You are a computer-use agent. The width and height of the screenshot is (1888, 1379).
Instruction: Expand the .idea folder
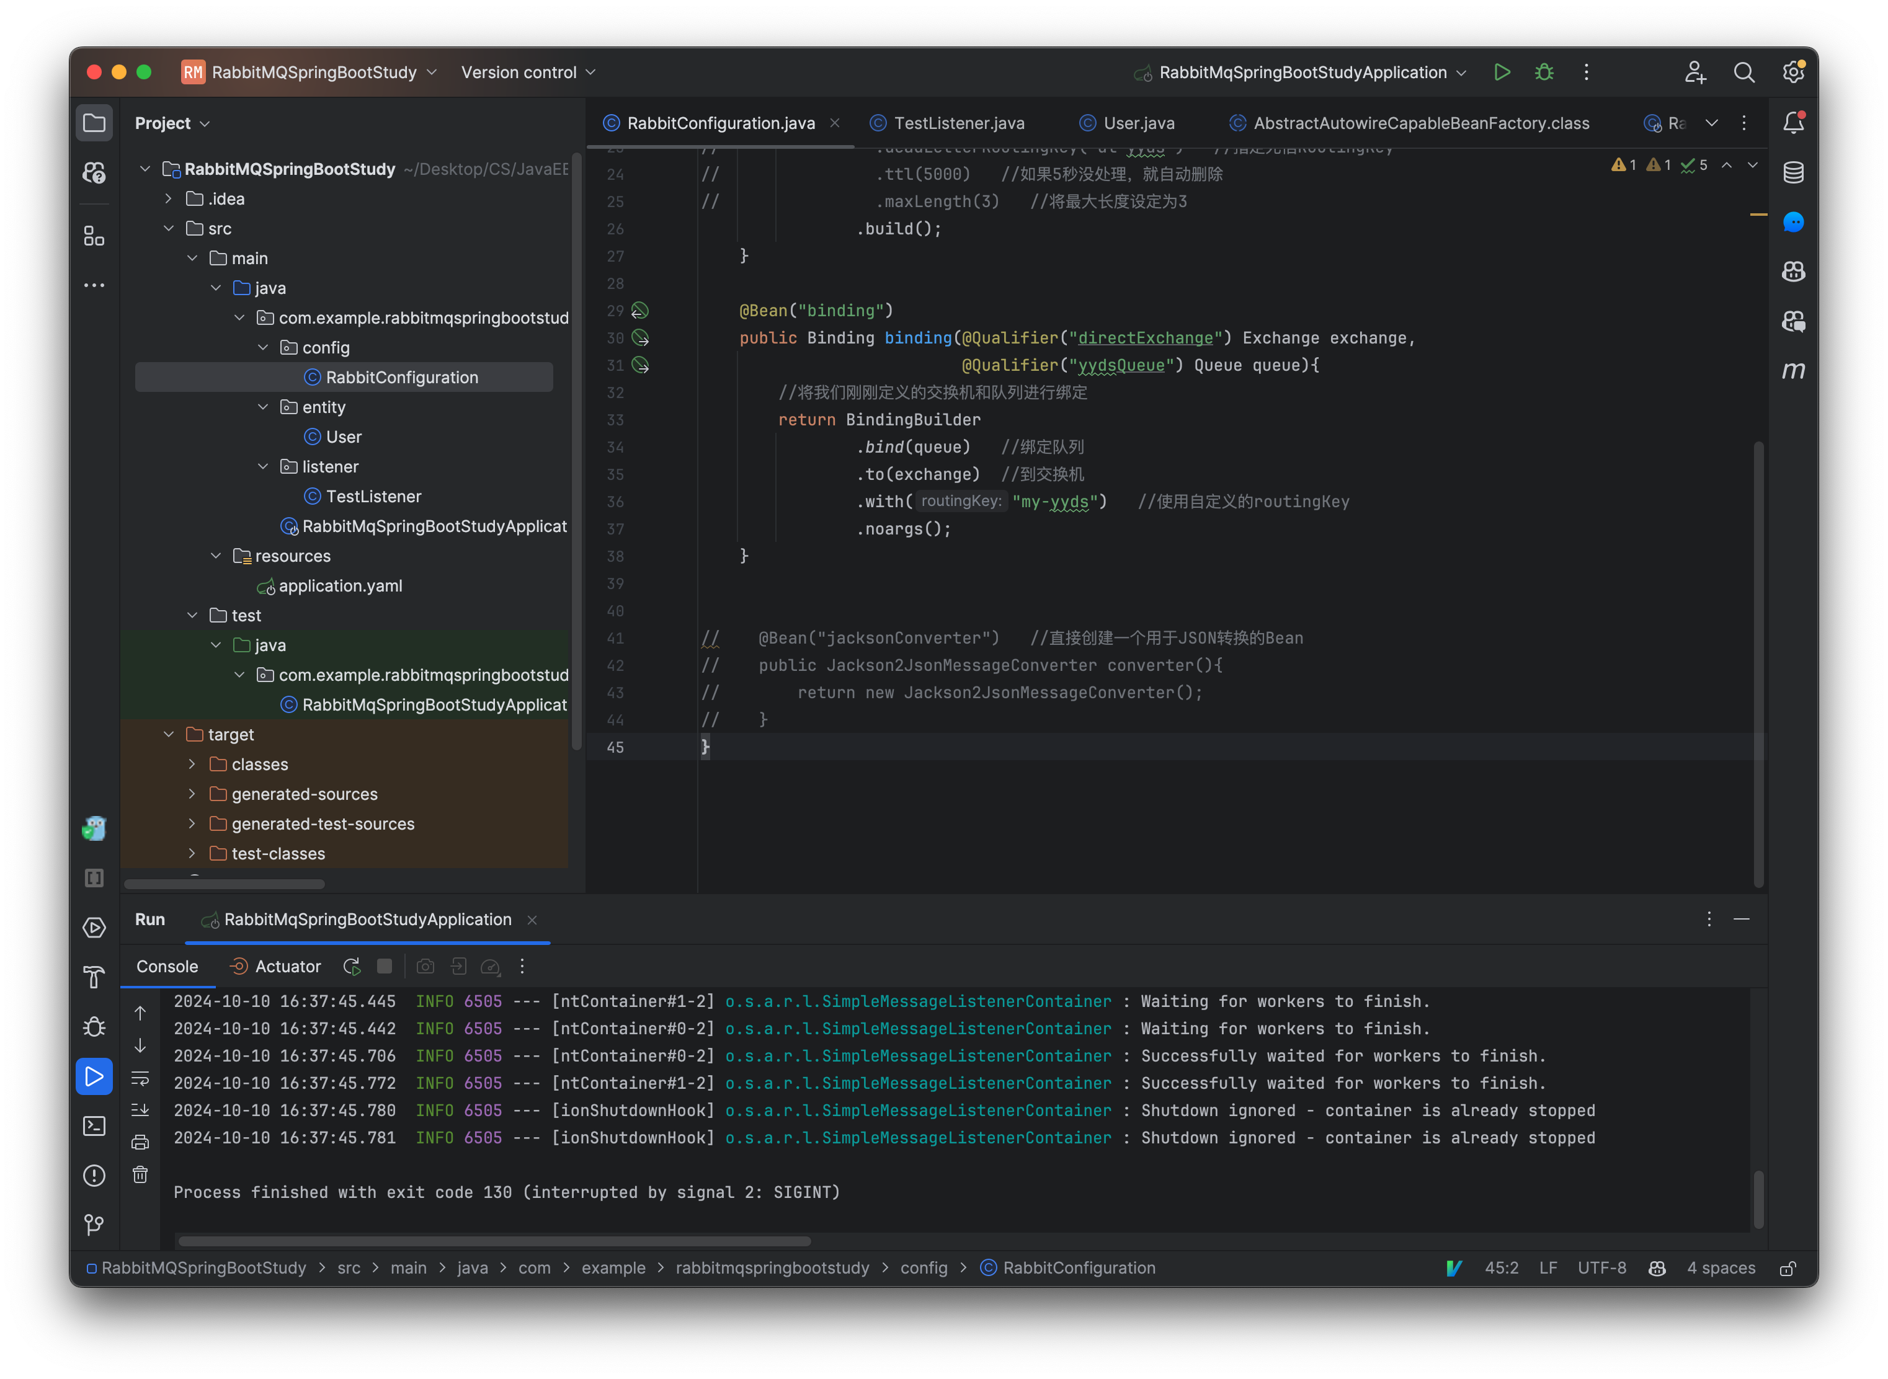[169, 198]
